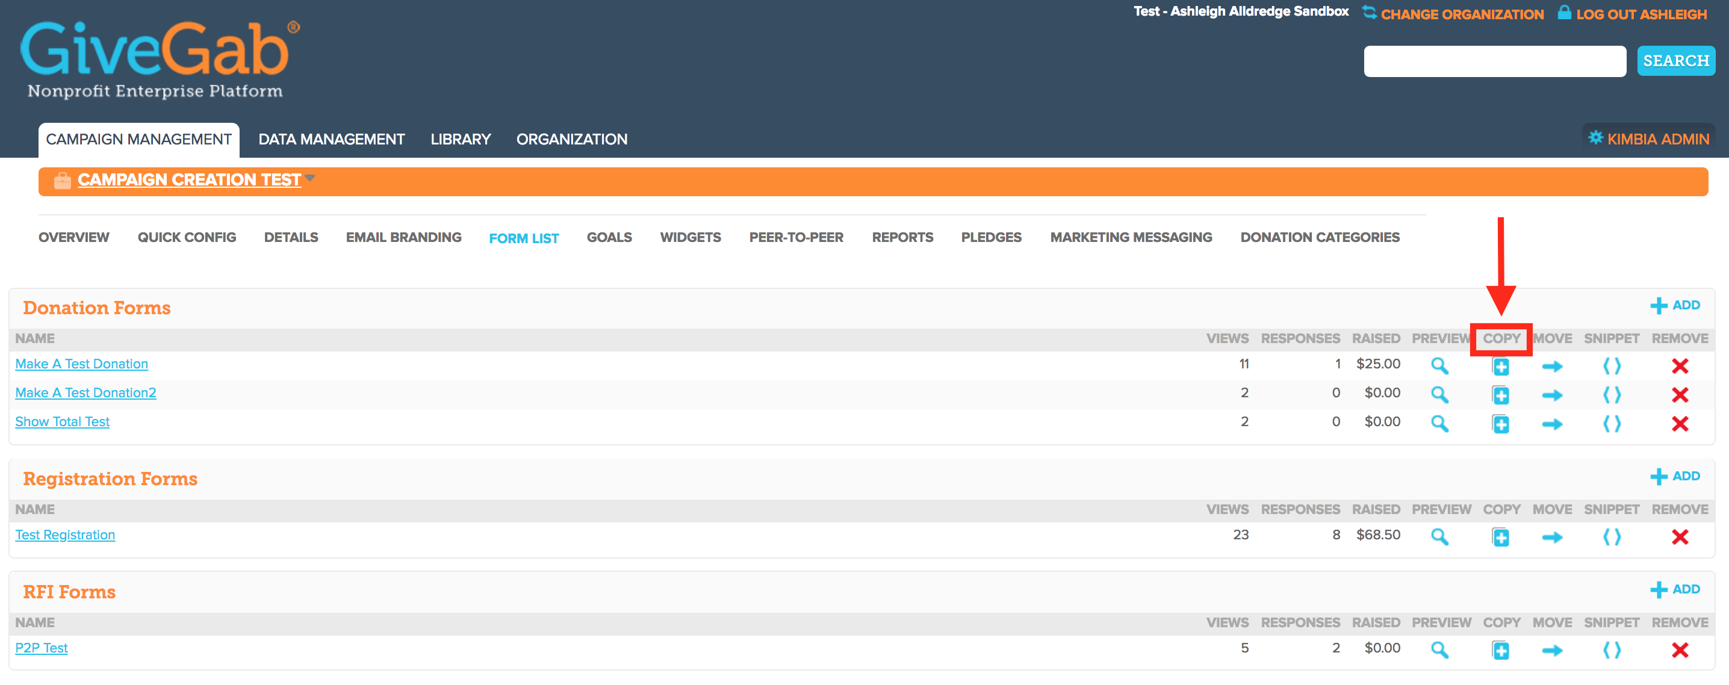Click the $25.00 raised amount

tap(1378, 364)
